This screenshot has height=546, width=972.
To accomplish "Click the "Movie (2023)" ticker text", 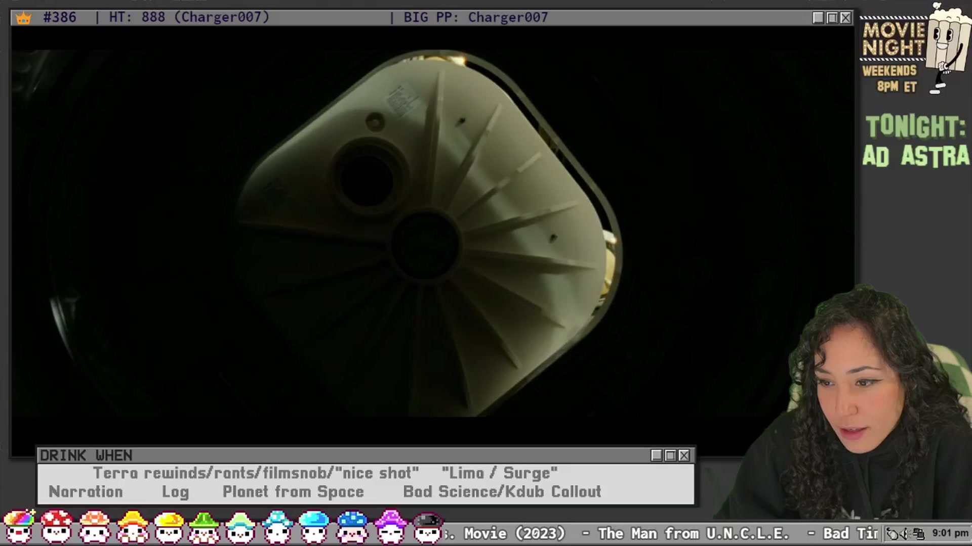I will [x=514, y=533].
